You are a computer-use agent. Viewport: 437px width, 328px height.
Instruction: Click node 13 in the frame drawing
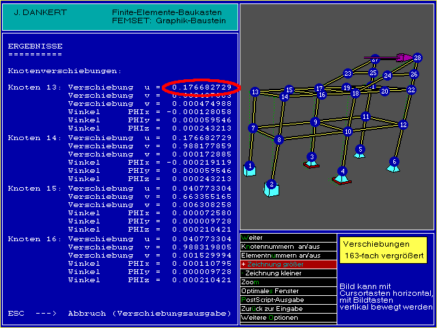255,92
